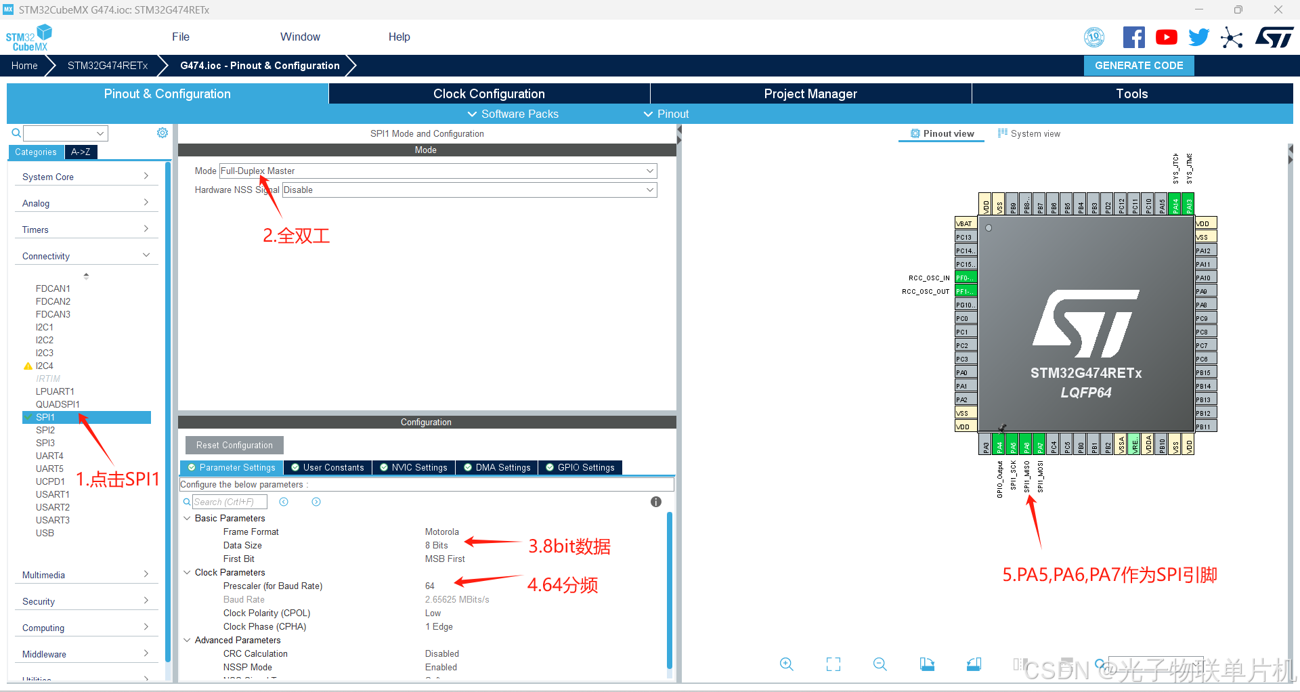Expand the System Core category
1300x692 pixels.
click(x=86, y=177)
